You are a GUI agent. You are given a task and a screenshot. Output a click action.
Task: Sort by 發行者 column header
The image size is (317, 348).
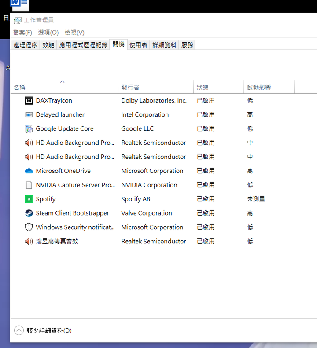tap(156, 87)
